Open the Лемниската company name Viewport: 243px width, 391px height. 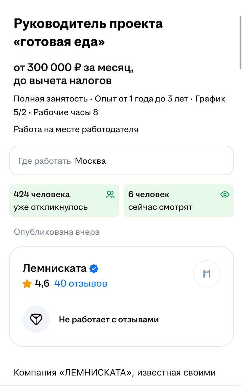coord(55,269)
